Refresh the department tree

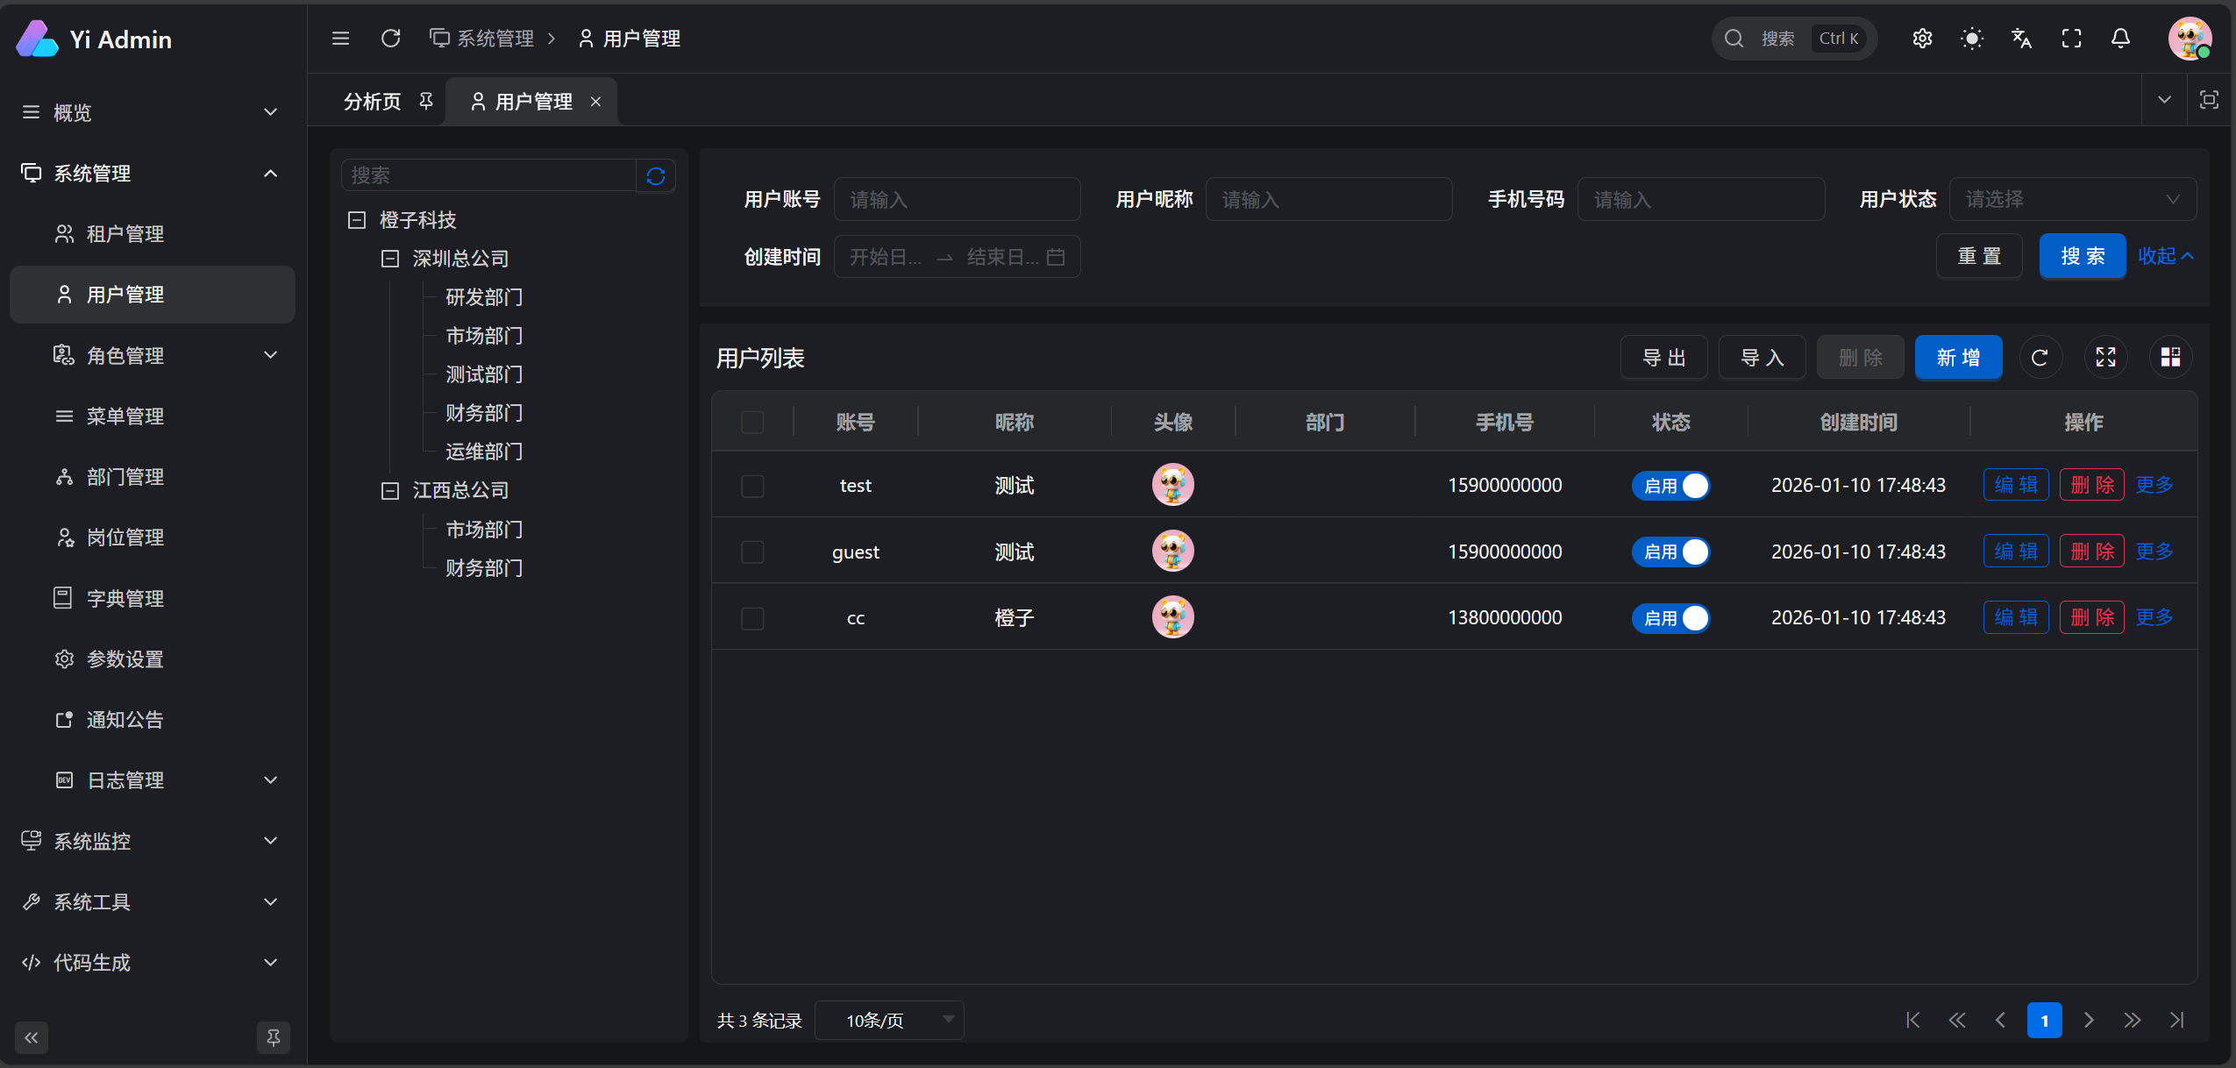pyautogui.click(x=655, y=176)
